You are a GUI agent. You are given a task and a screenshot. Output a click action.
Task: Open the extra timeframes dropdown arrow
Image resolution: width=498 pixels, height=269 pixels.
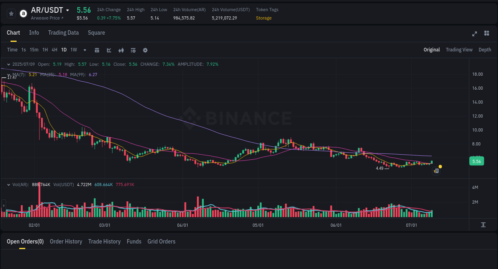tap(84, 50)
